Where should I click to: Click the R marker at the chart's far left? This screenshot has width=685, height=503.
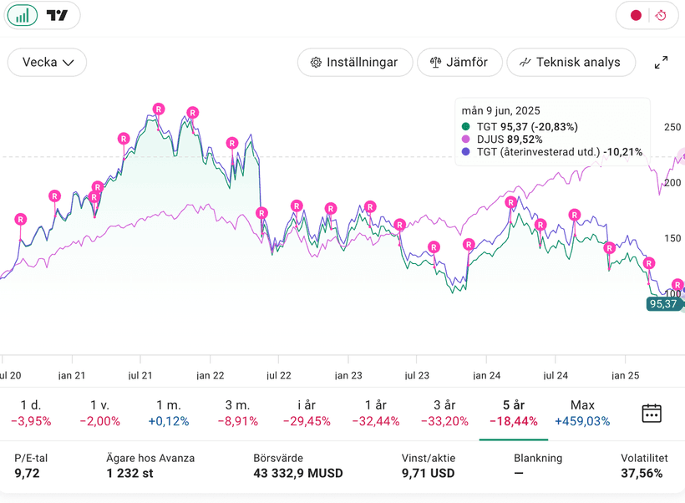pos(20,219)
